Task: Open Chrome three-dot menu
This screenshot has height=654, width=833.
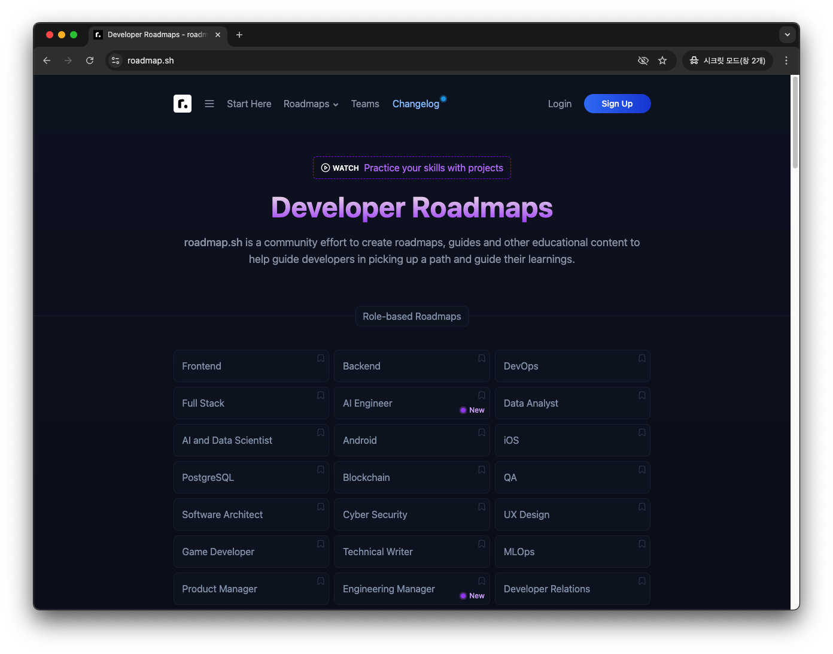Action: (786, 60)
